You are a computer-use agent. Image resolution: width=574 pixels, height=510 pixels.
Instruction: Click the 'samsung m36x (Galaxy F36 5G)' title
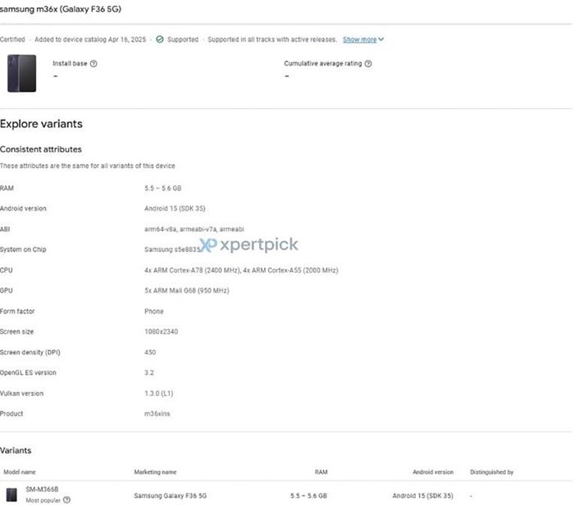click(x=61, y=9)
